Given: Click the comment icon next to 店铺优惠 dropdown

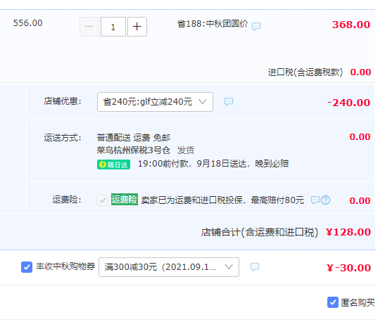Looking at the screenshot, I should click(x=229, y=101).
